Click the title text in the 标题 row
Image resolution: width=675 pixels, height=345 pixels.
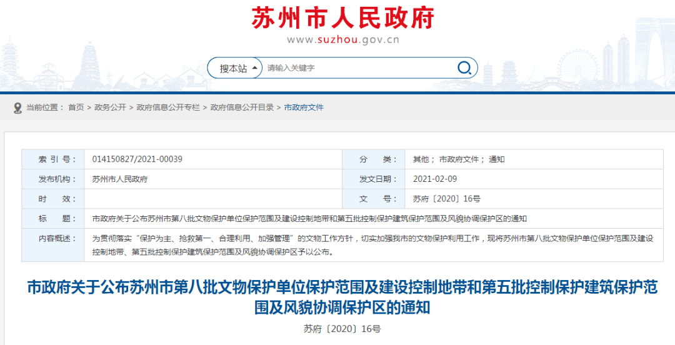coord(309,219)
